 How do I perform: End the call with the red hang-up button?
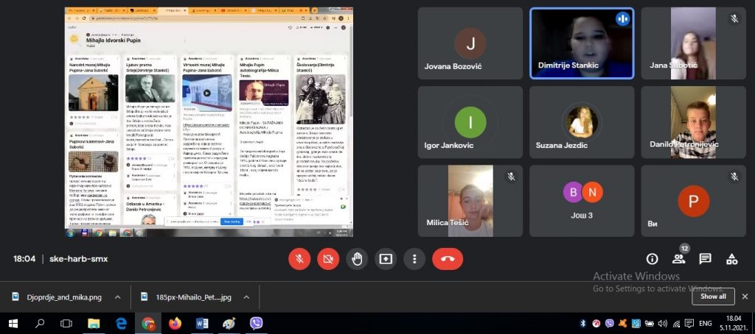click(x=447, y=258)
